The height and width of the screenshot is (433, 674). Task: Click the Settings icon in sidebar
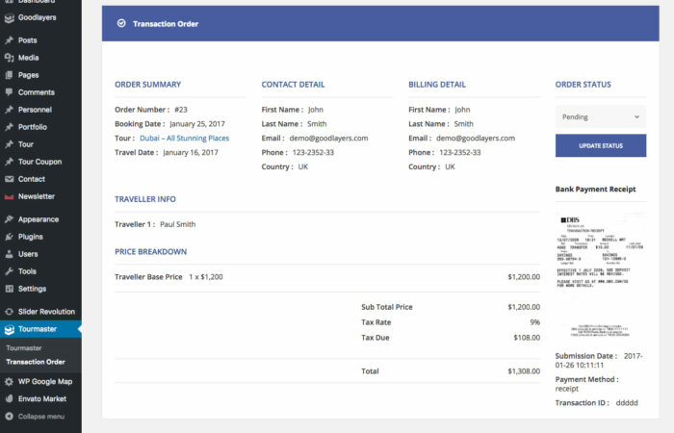pos(9,289)
